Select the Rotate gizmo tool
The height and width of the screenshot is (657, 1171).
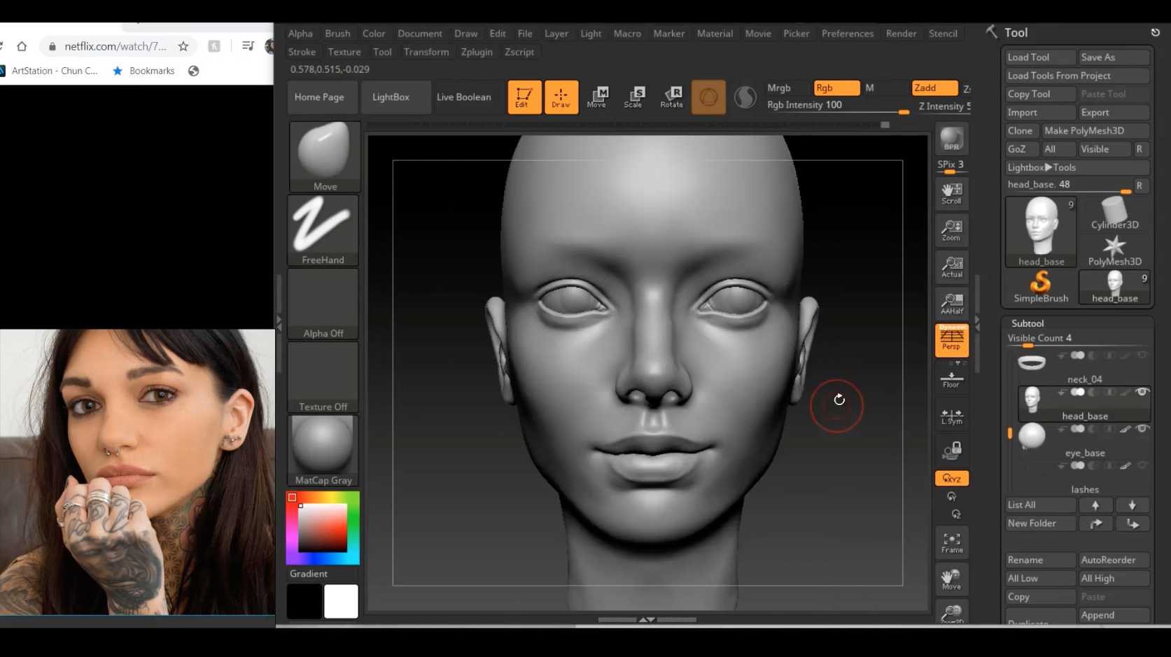point(671,97)
